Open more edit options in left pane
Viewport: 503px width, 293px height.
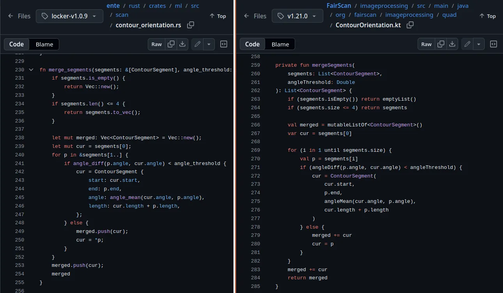(x=209, y=44)
